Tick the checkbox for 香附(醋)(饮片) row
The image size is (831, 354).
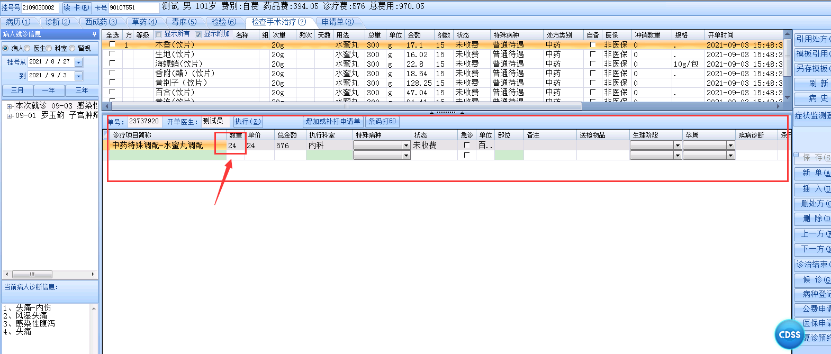pyautogui.click(x=112, y=73)
